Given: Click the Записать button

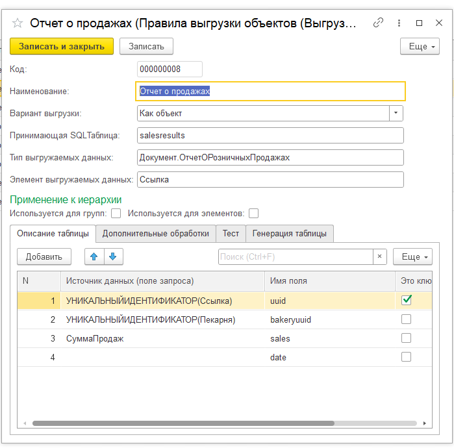Looking at the screenshot, I should coord(147,46).
